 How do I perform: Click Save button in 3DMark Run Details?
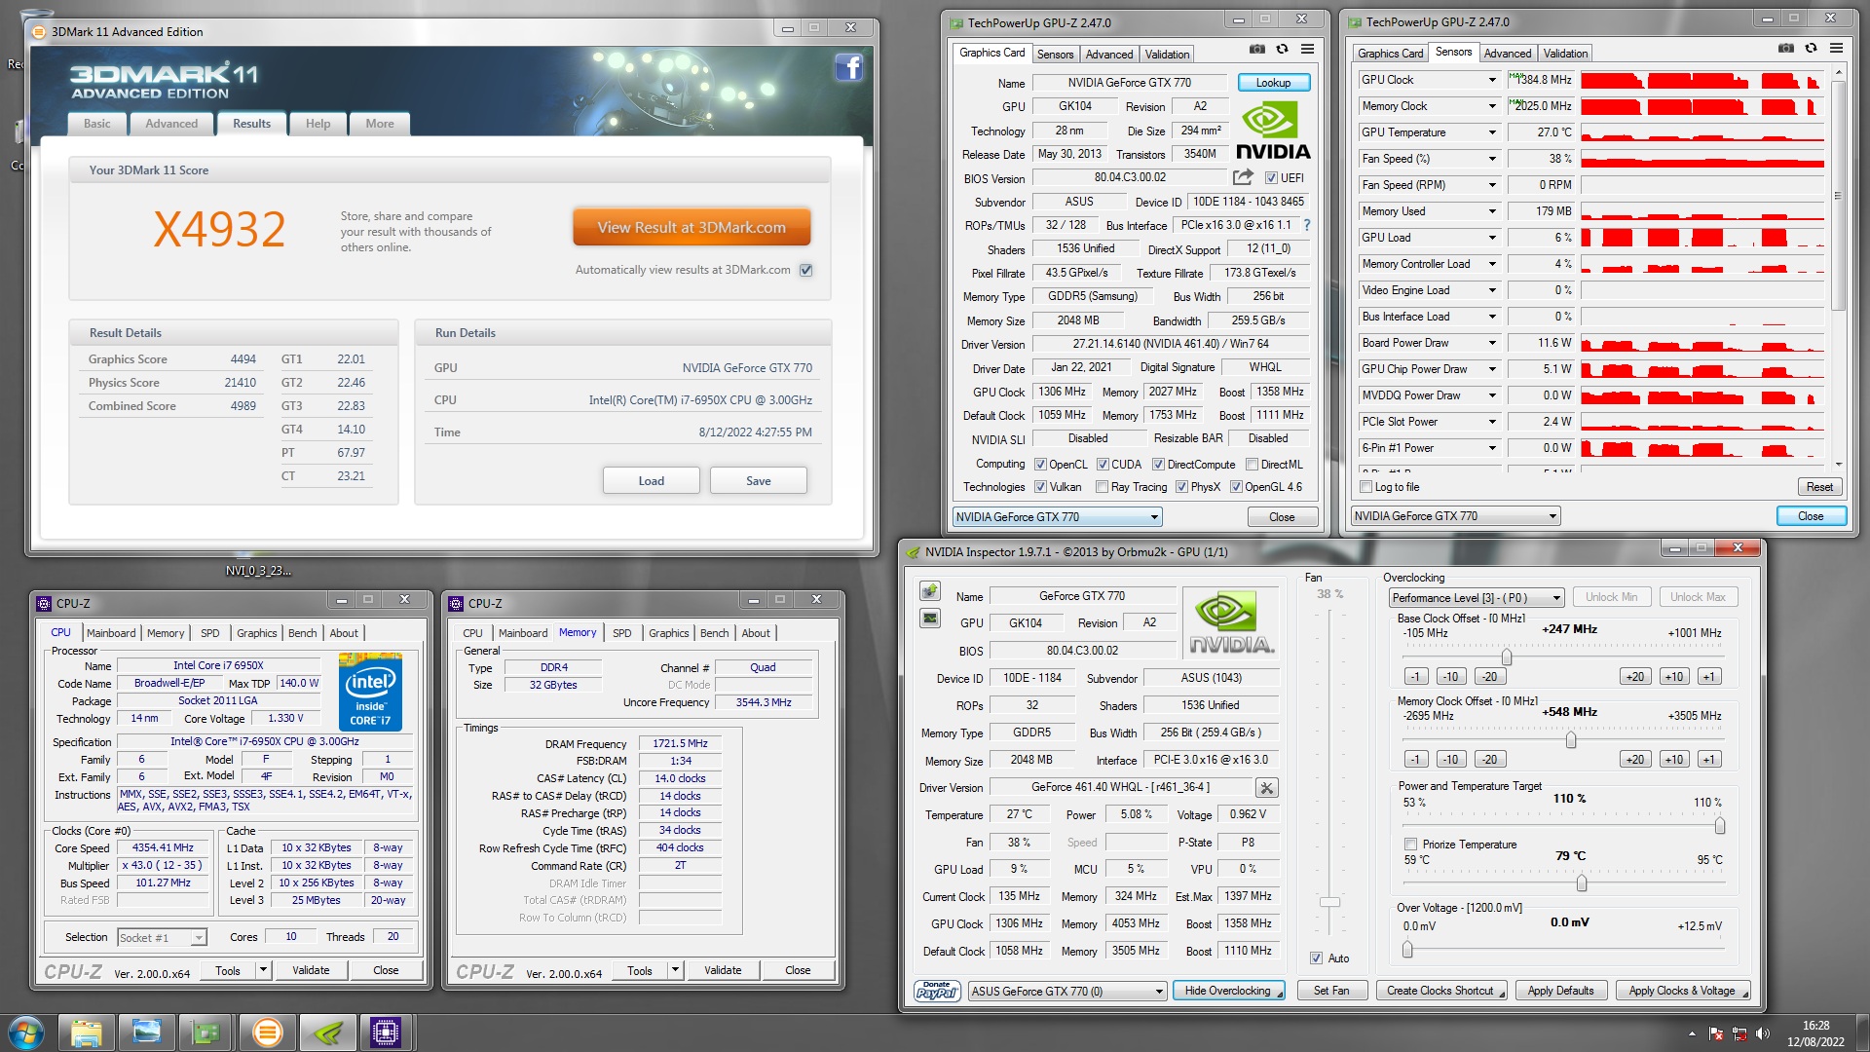click(x=758, y=481)
